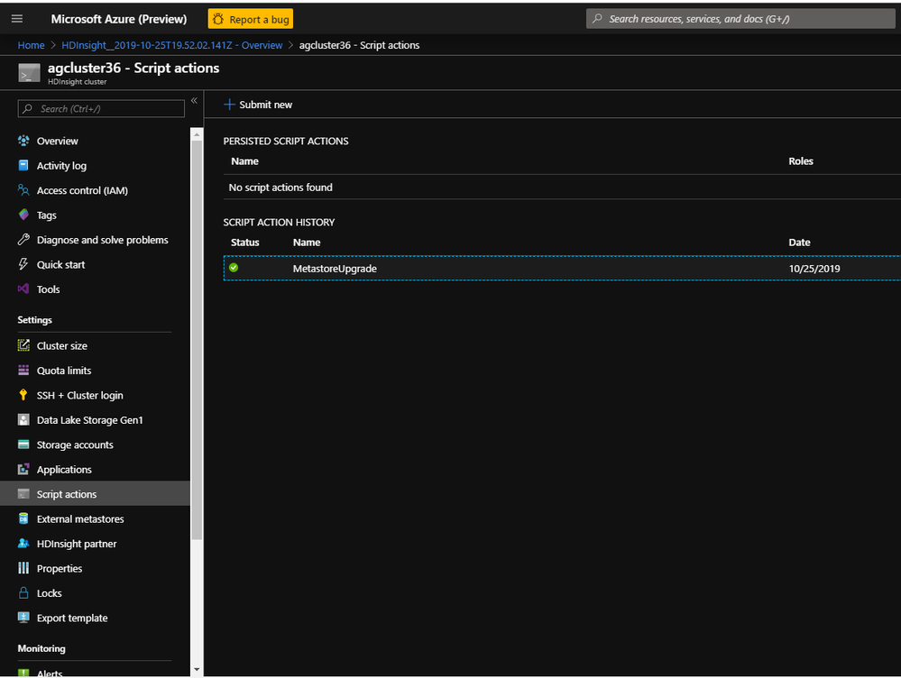Image resolution: width=901 pixels, height=678 pixels.
Task: Go to Home breadcrumb link
Action: (31, 45)
